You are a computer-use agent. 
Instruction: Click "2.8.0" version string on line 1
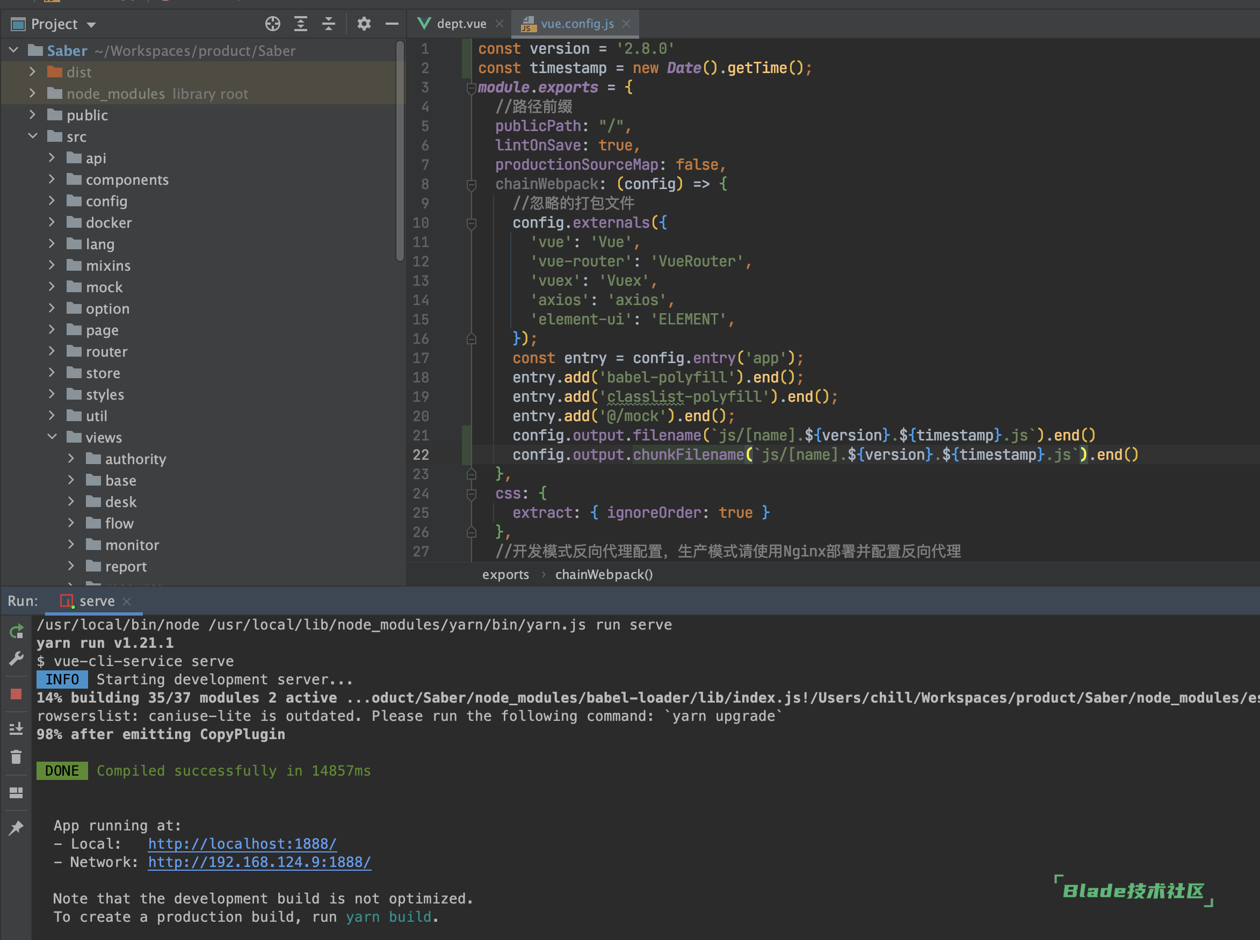[645, 49]
